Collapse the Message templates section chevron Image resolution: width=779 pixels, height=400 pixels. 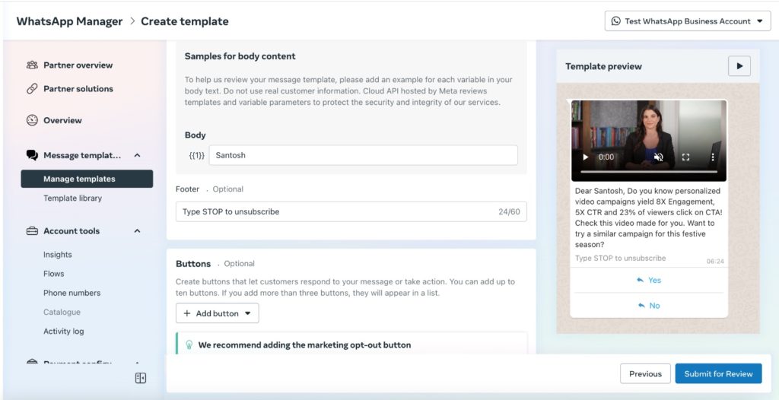(138, 156)
